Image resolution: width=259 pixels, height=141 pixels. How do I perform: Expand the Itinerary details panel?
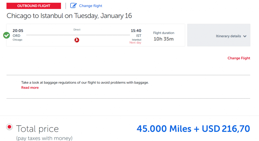(228, 36)
